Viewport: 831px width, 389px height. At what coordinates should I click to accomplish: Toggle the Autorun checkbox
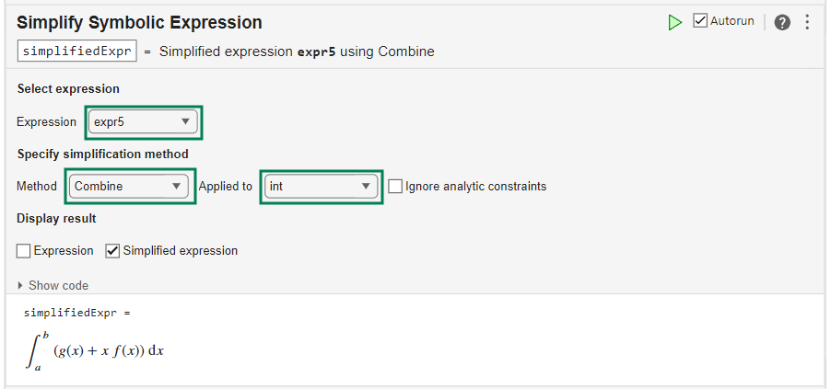click(x=700, y=21)
